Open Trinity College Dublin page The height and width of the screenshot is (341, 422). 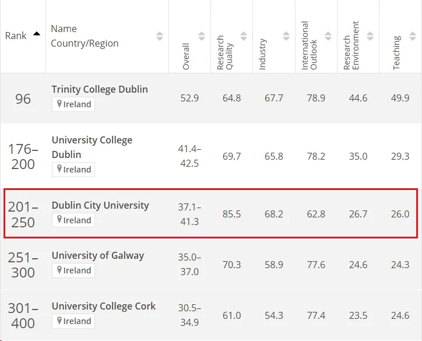coord(100,89)
